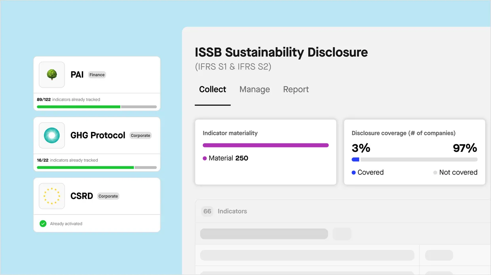
Task: Switch to the Collect tab
Action: coord(213,90)
